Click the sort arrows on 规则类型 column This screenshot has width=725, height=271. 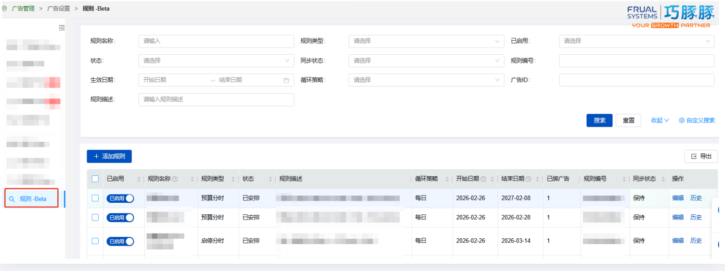click(x=232, y=179)
